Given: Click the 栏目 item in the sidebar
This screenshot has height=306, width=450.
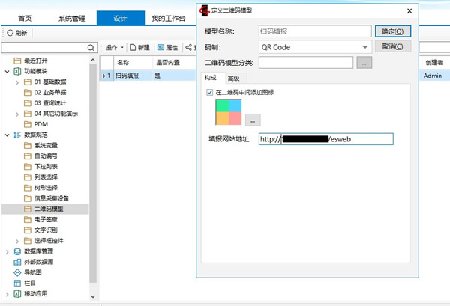Looking at the screenshot, I should click(30, 284).
